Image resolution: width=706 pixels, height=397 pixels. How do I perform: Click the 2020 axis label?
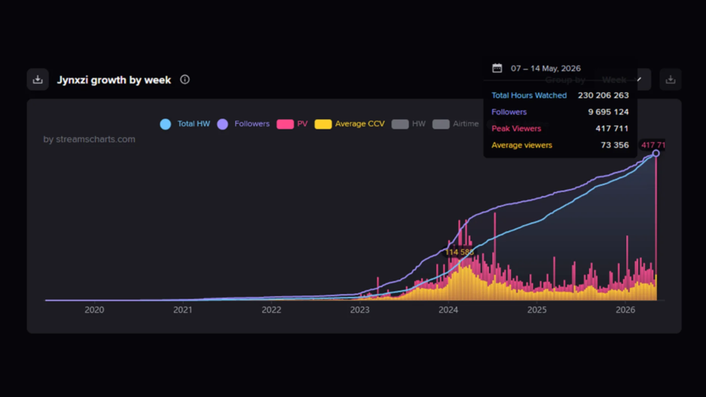[94, 310]
